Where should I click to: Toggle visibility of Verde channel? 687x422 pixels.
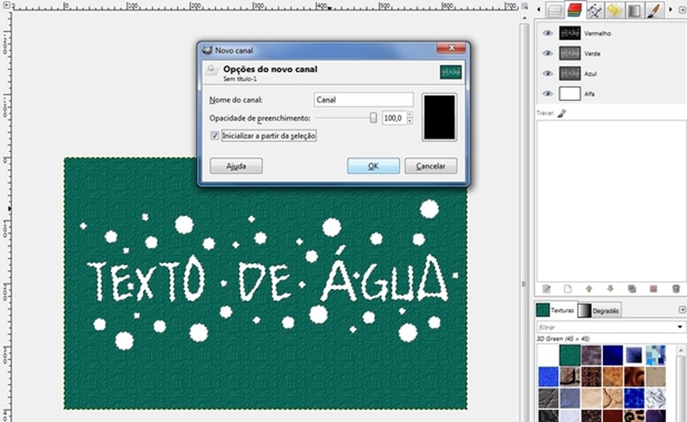547,54
